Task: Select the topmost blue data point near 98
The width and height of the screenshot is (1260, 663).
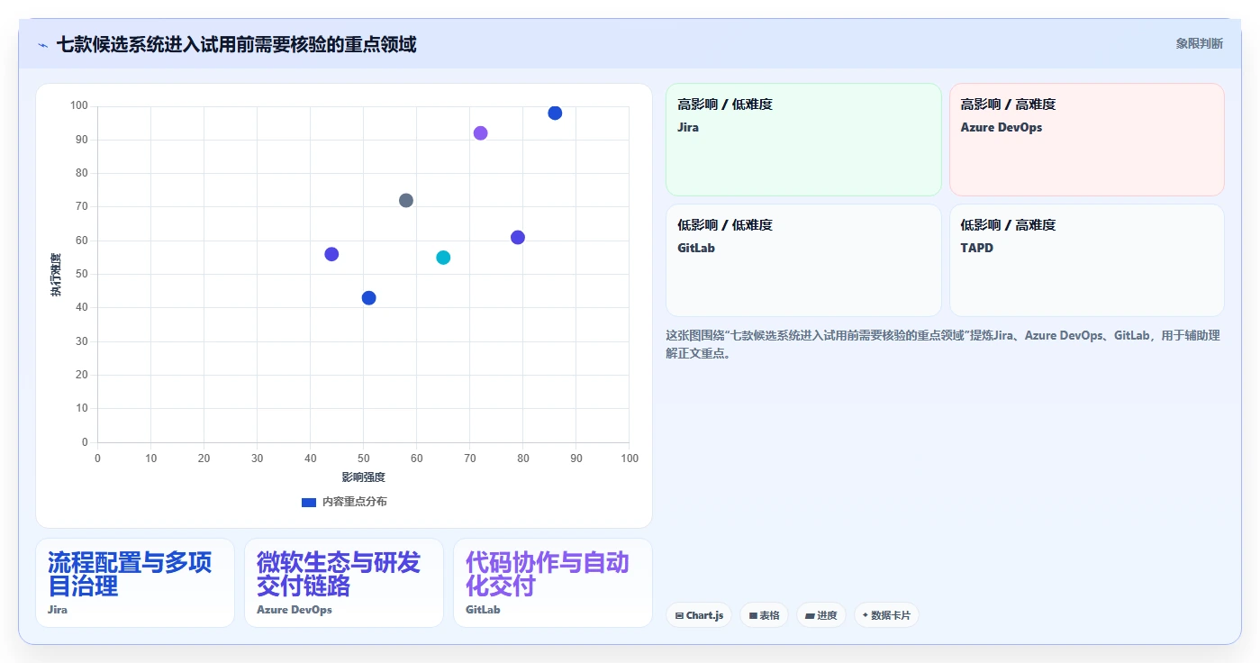Action: point(555,113)
